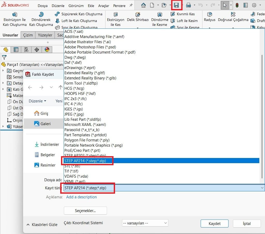
Task: Select Döndürerek Katı Oluşturma tool
Action: click(x=41, y=19)
